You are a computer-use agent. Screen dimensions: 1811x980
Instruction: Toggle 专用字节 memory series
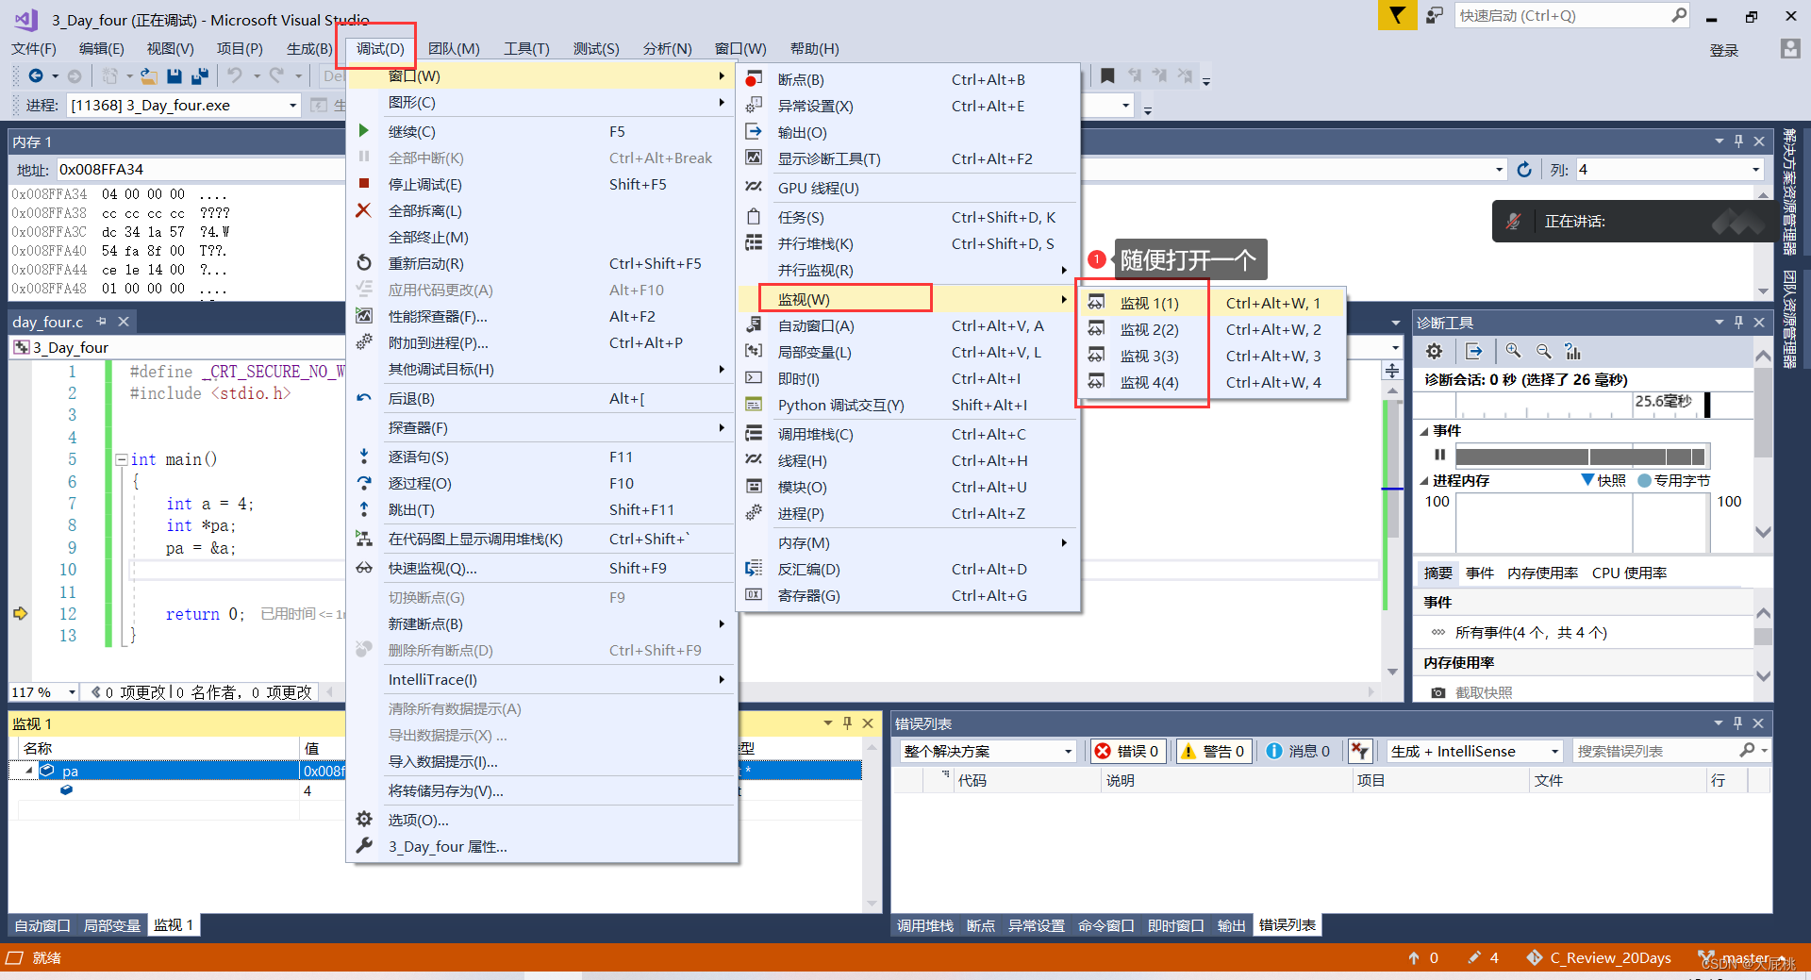pyautogui.click(x=1674, y=480)
